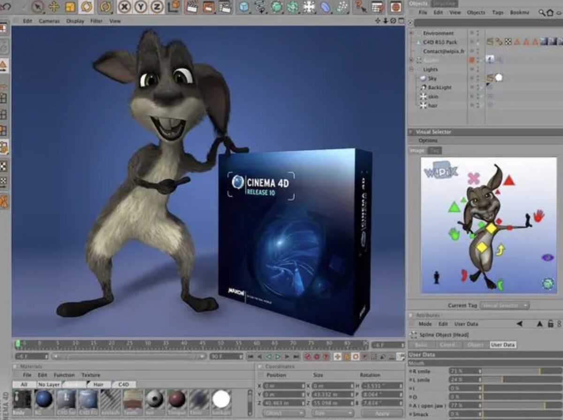Click the L smile percentage field

[464, 379]
